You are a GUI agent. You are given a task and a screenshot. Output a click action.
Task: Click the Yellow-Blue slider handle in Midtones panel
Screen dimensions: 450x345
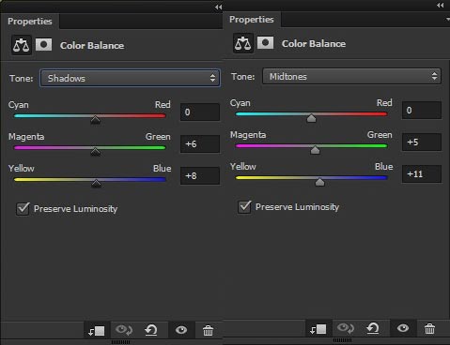pos(319,182)
